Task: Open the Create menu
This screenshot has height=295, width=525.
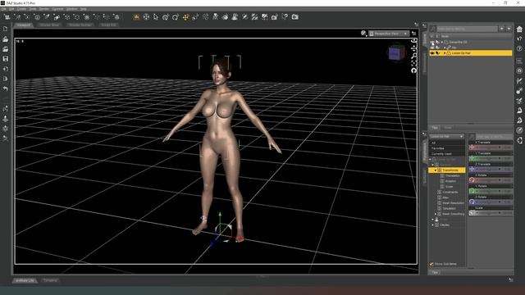Action: point(22,9)
